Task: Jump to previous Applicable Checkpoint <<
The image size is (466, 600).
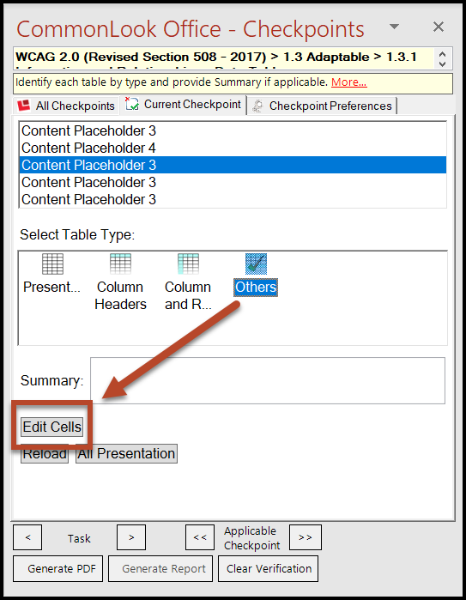Action: [x=200, y=537]
